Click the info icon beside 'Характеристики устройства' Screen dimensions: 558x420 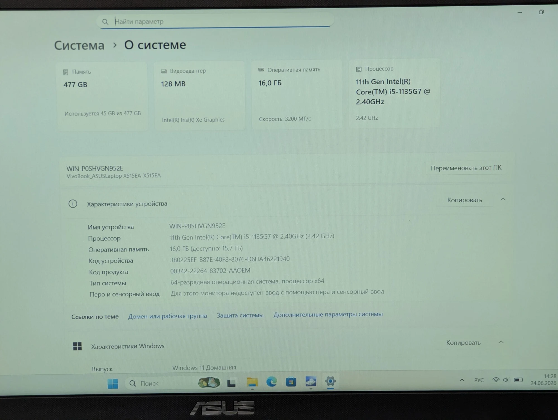pos(73,204)
